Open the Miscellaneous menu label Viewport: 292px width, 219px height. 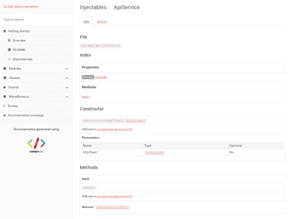coord(19,96)
